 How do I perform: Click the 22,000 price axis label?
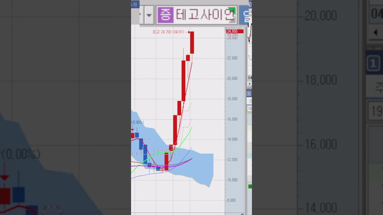[232, 58]
